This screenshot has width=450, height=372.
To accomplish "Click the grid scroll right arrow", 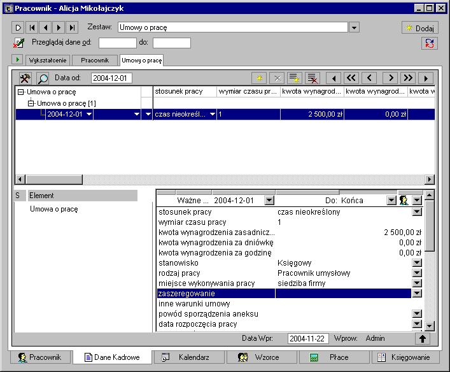I will coord(430,180).
